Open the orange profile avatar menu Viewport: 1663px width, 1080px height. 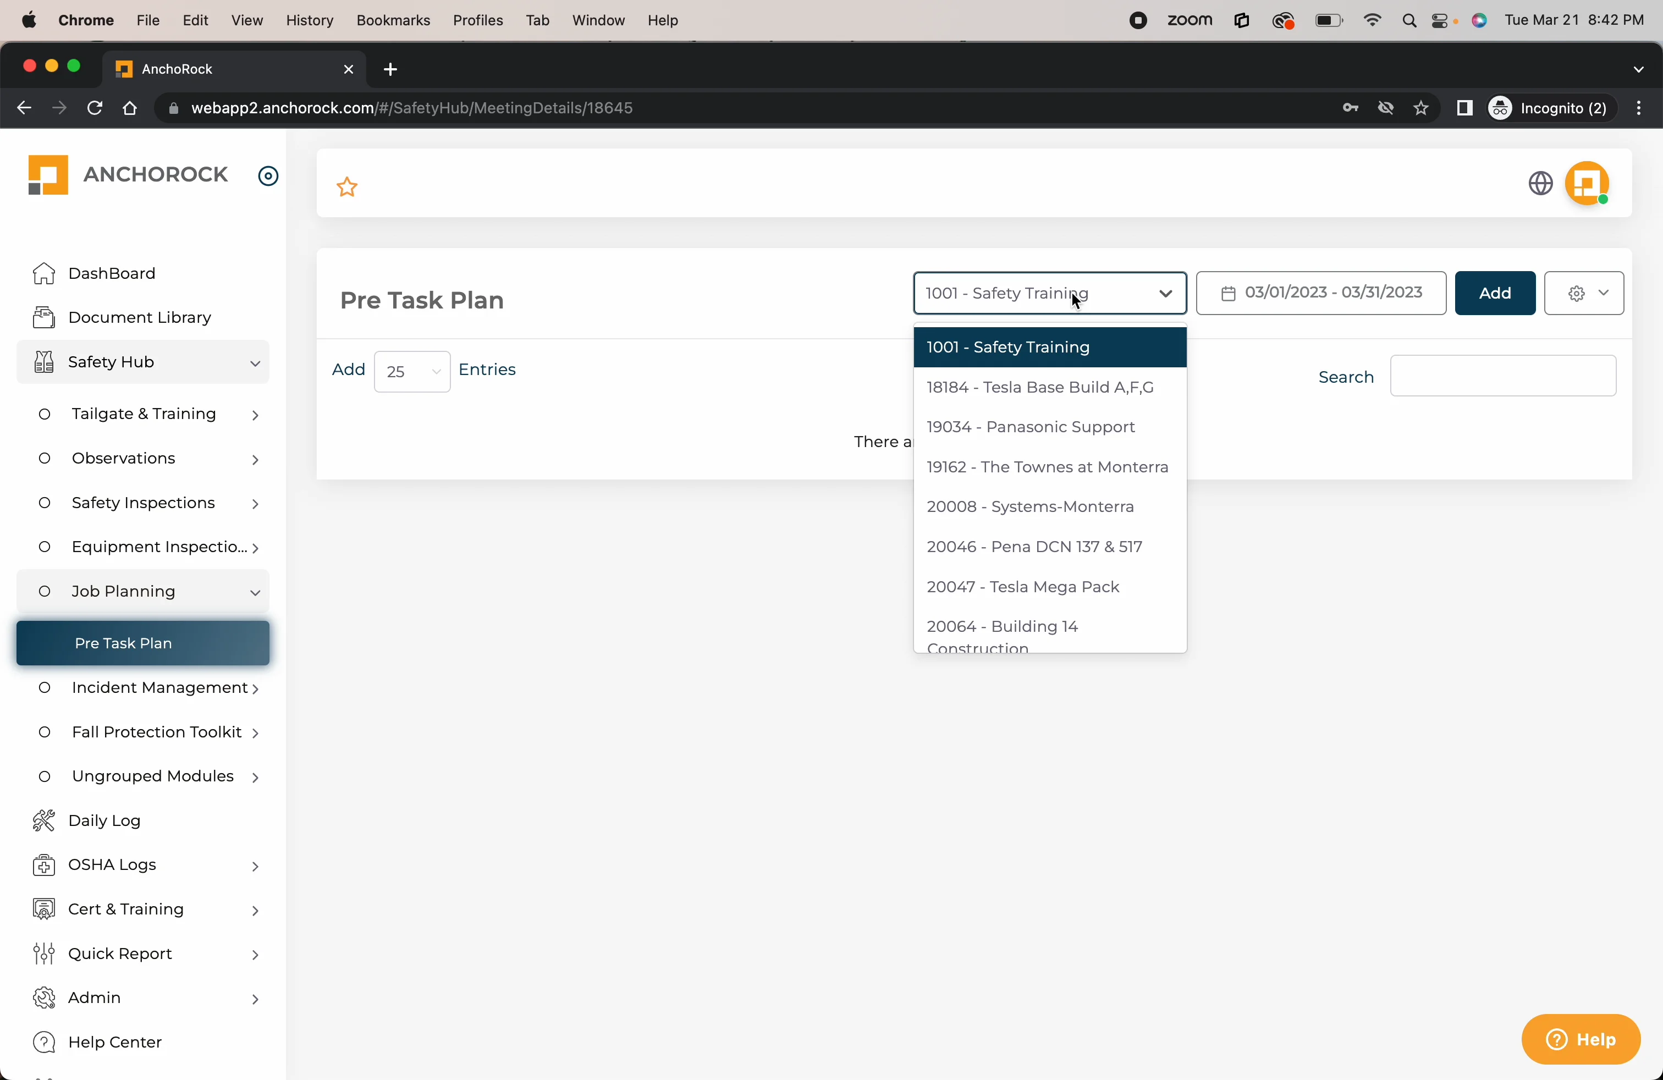(1588, 183)
